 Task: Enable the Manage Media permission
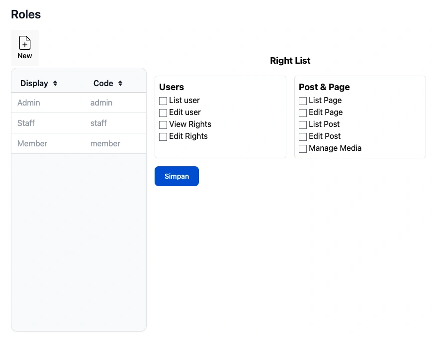pyautogui.click(x=303, y=149)
